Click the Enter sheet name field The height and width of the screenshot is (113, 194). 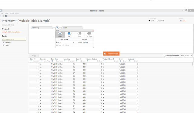point(14,39)
